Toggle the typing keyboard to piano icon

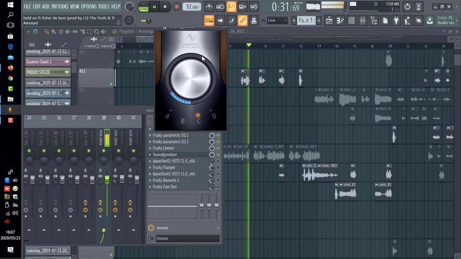point(209,21)
